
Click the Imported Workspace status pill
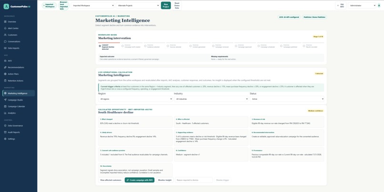pos(49,5)
